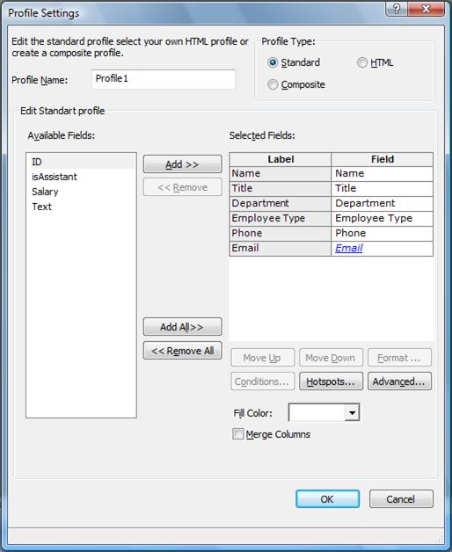The height and width of the screenshot is (552, 452).
Task: Select the Composite profile type radio
Action: 273,84
